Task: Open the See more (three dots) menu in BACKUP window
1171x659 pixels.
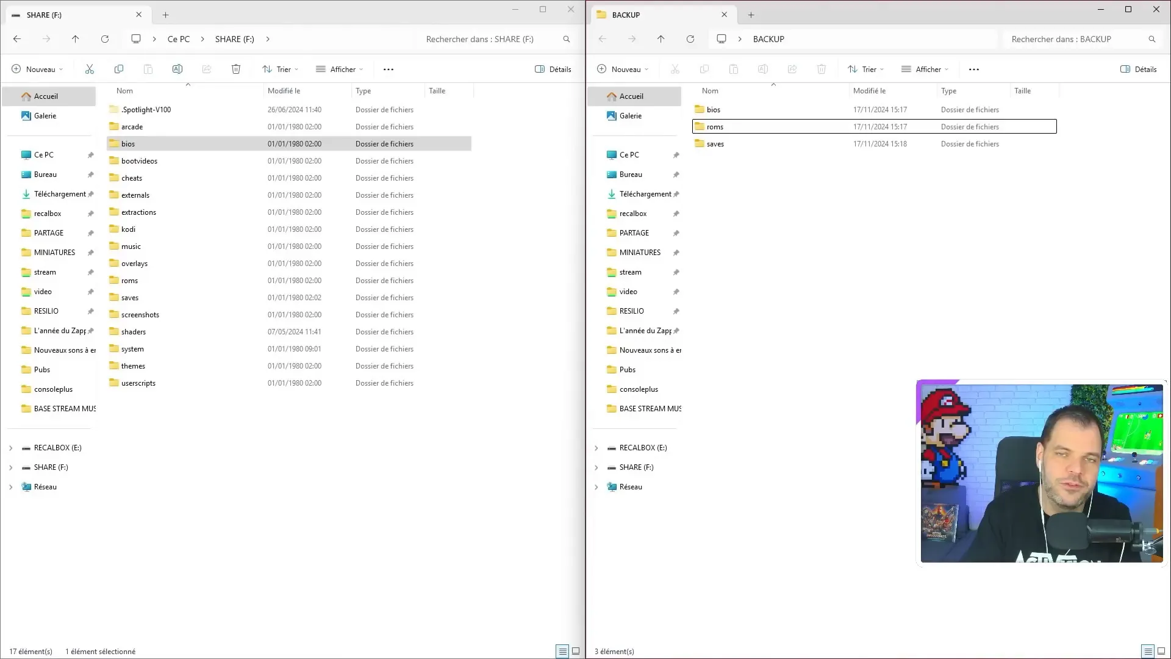Action: [x=974, y=69]
